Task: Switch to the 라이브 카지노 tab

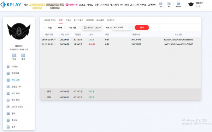Action: pyautogui.click(x=50, y=20)
